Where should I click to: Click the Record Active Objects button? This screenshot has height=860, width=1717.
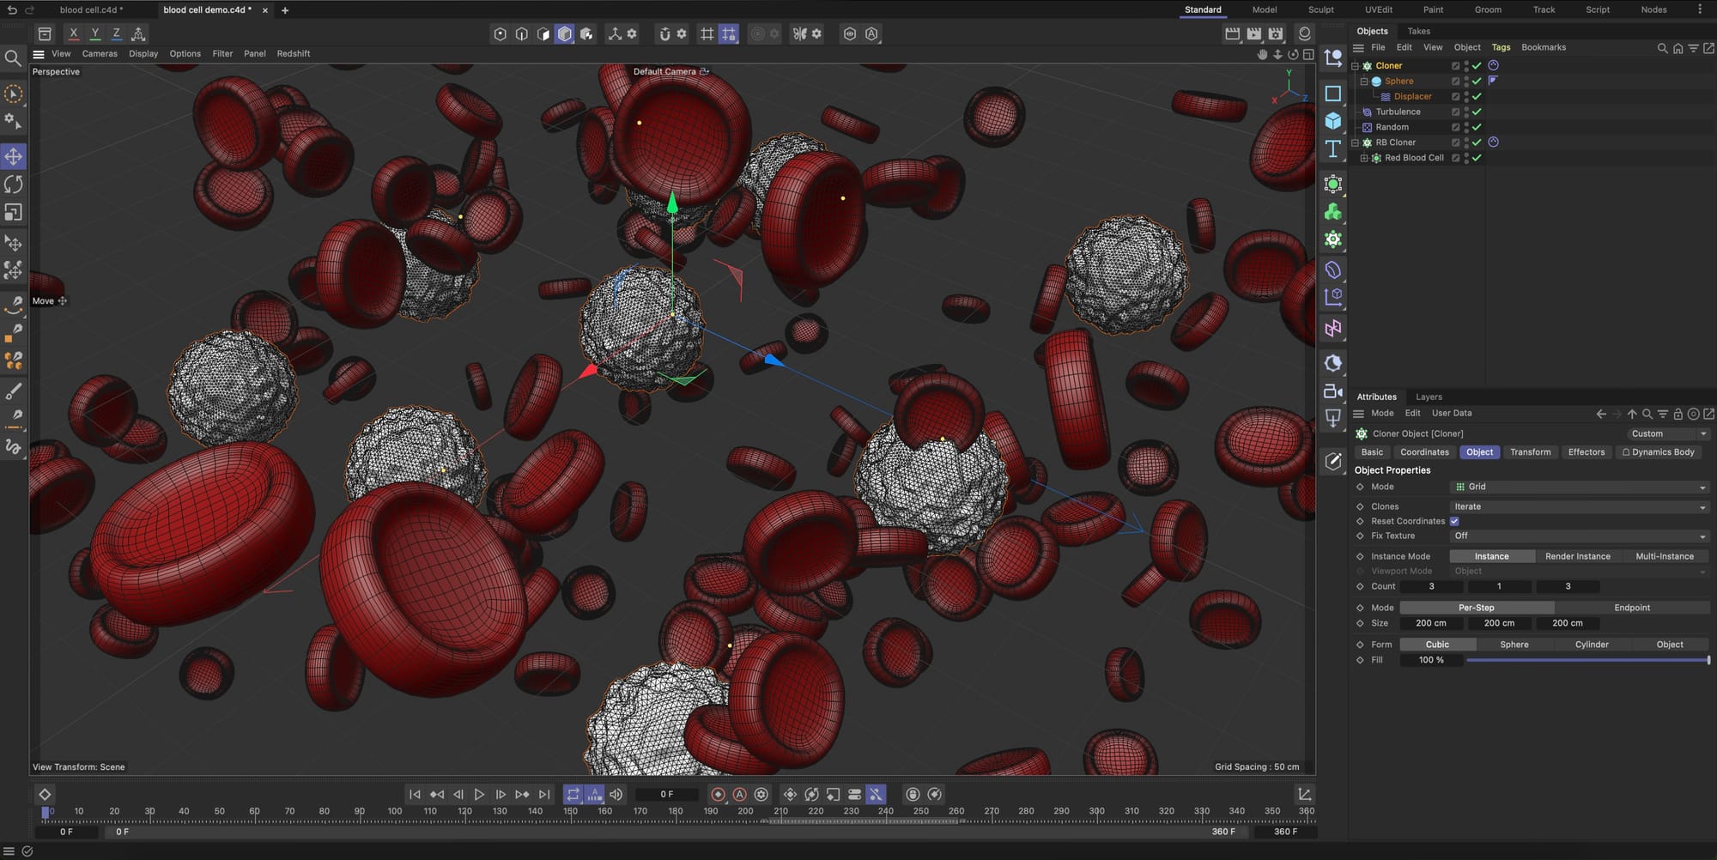point(719,795)
